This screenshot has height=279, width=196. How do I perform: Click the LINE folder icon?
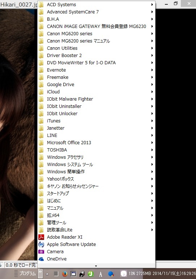[x=41, y=136]
